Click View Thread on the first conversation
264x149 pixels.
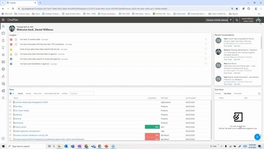[228, 46]
